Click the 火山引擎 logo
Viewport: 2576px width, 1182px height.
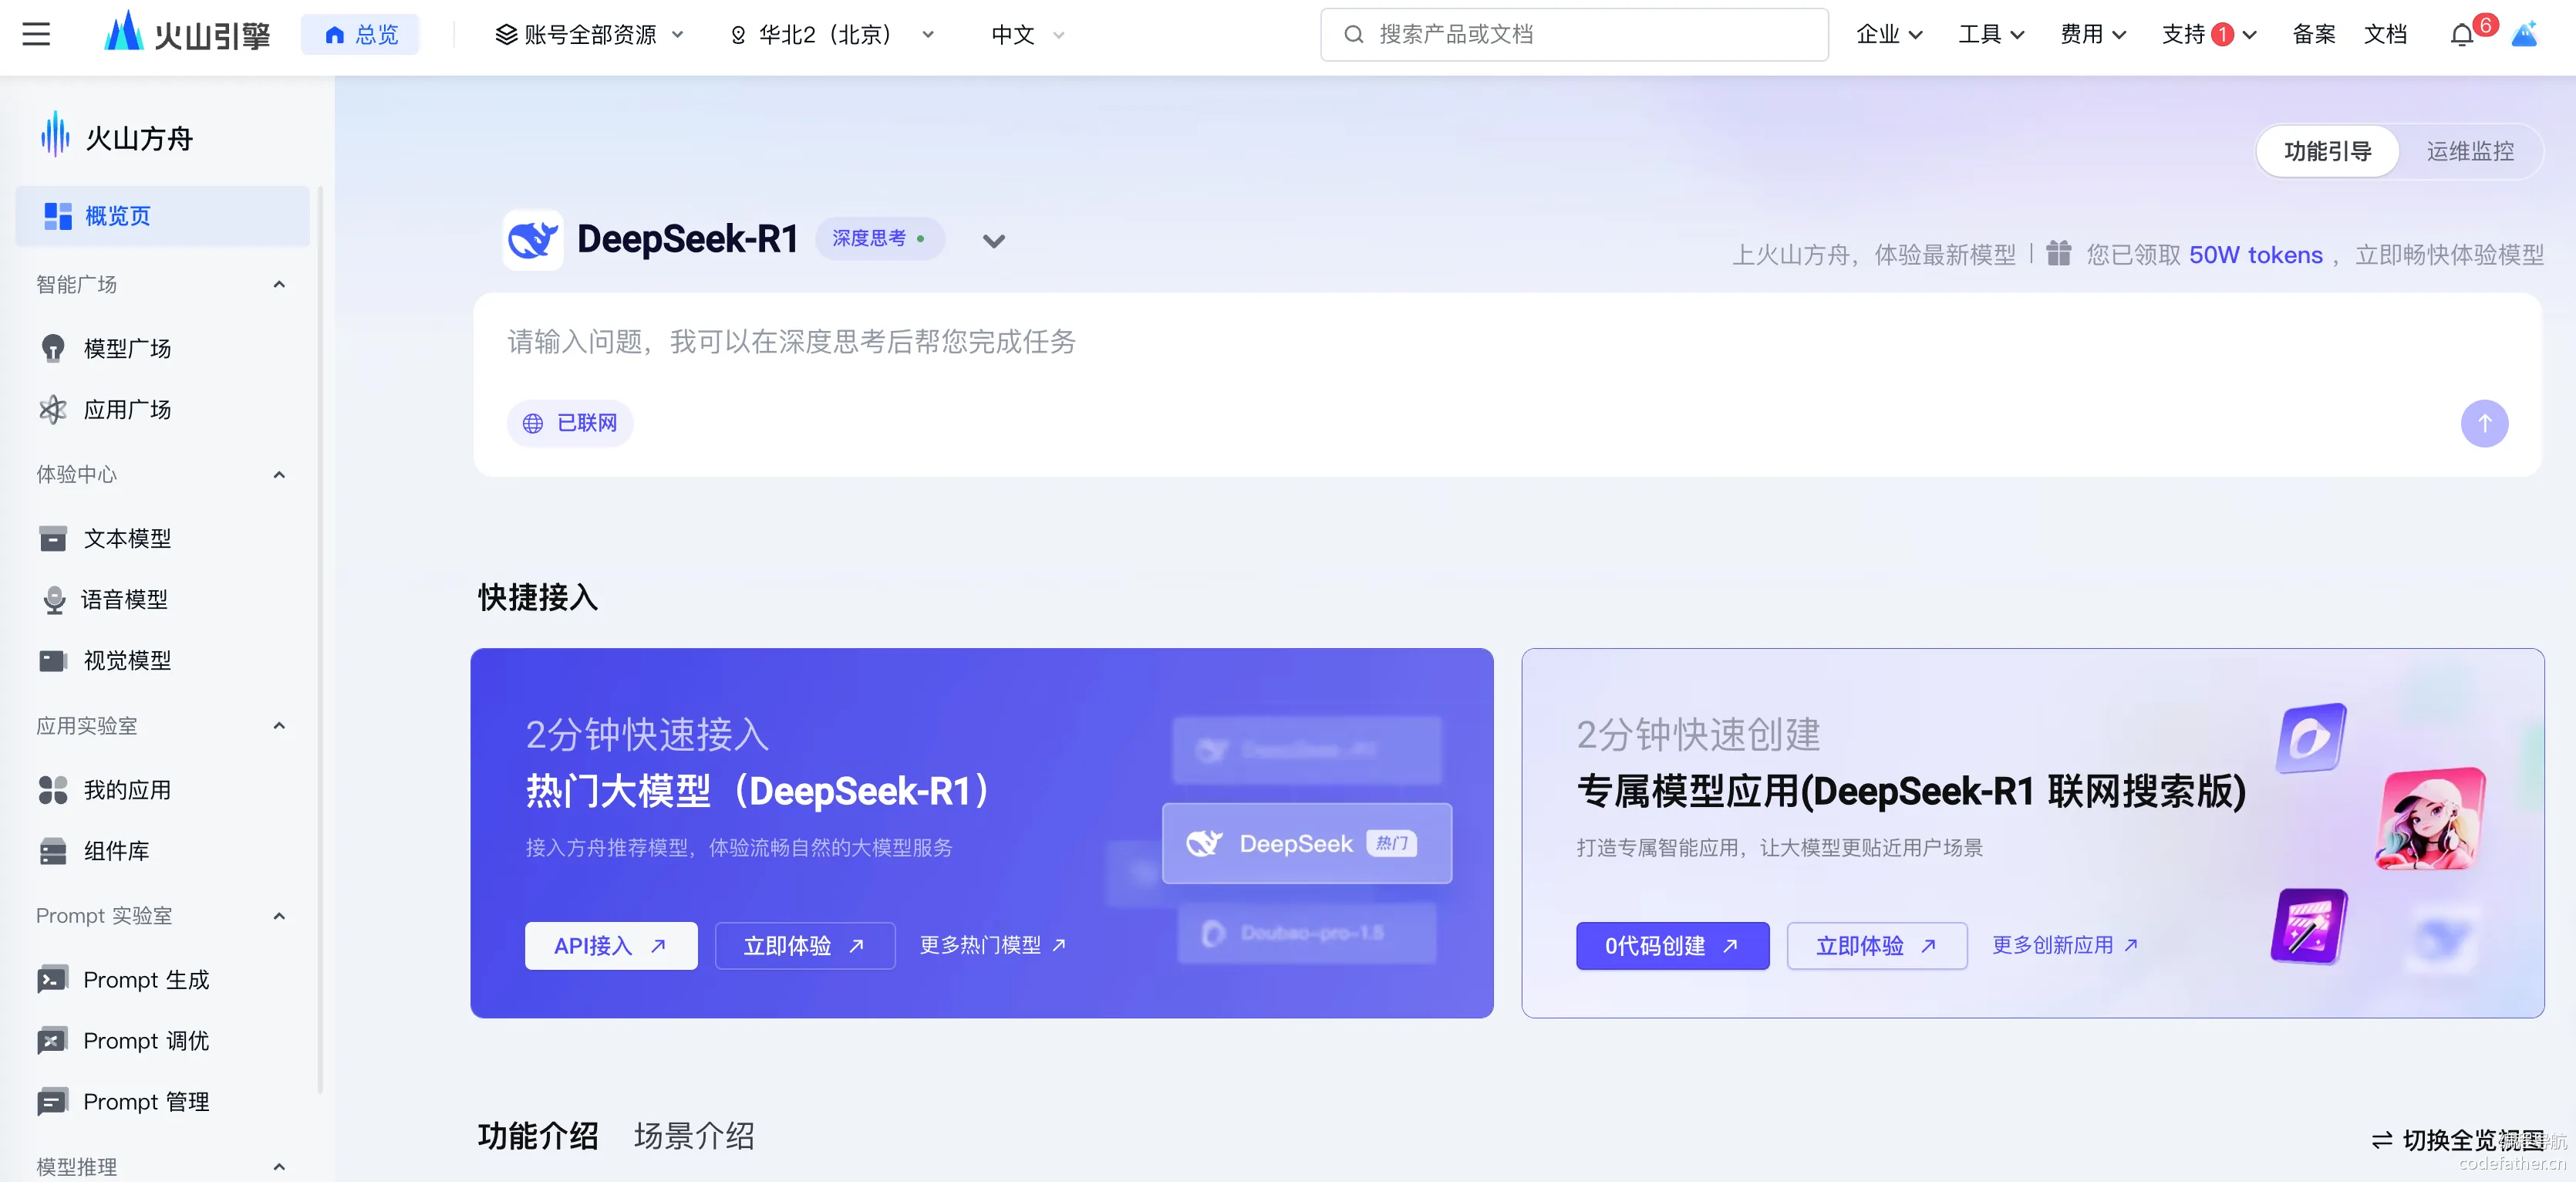click(x=187, y=33)
